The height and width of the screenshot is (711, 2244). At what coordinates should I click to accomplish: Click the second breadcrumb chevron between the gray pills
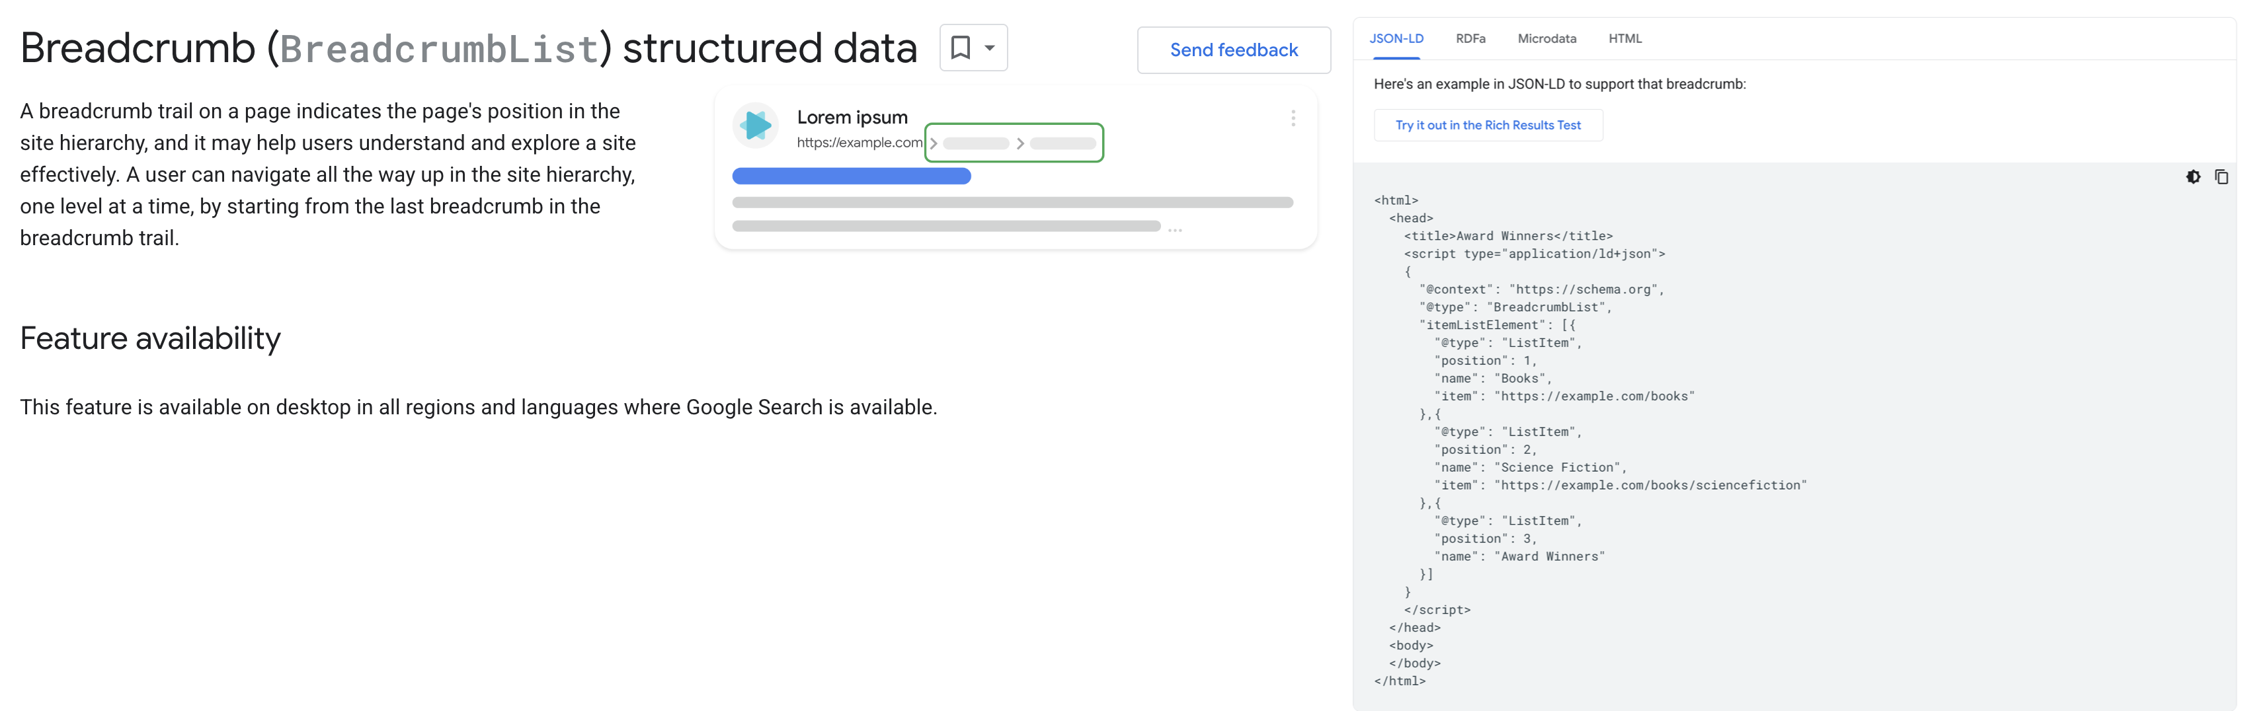click(1020, 143)
